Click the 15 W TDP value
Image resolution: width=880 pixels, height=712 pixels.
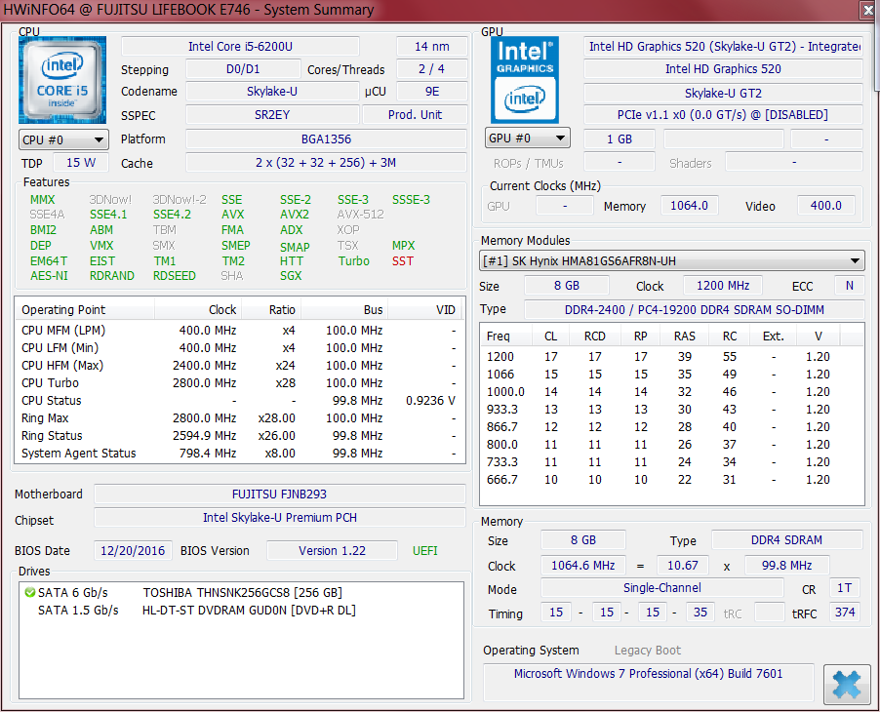pyautogui.click(x=81, y=163)
